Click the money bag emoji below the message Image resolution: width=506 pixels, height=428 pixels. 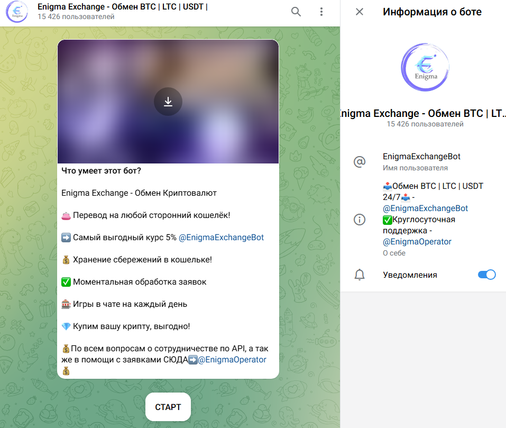(66, 370)
